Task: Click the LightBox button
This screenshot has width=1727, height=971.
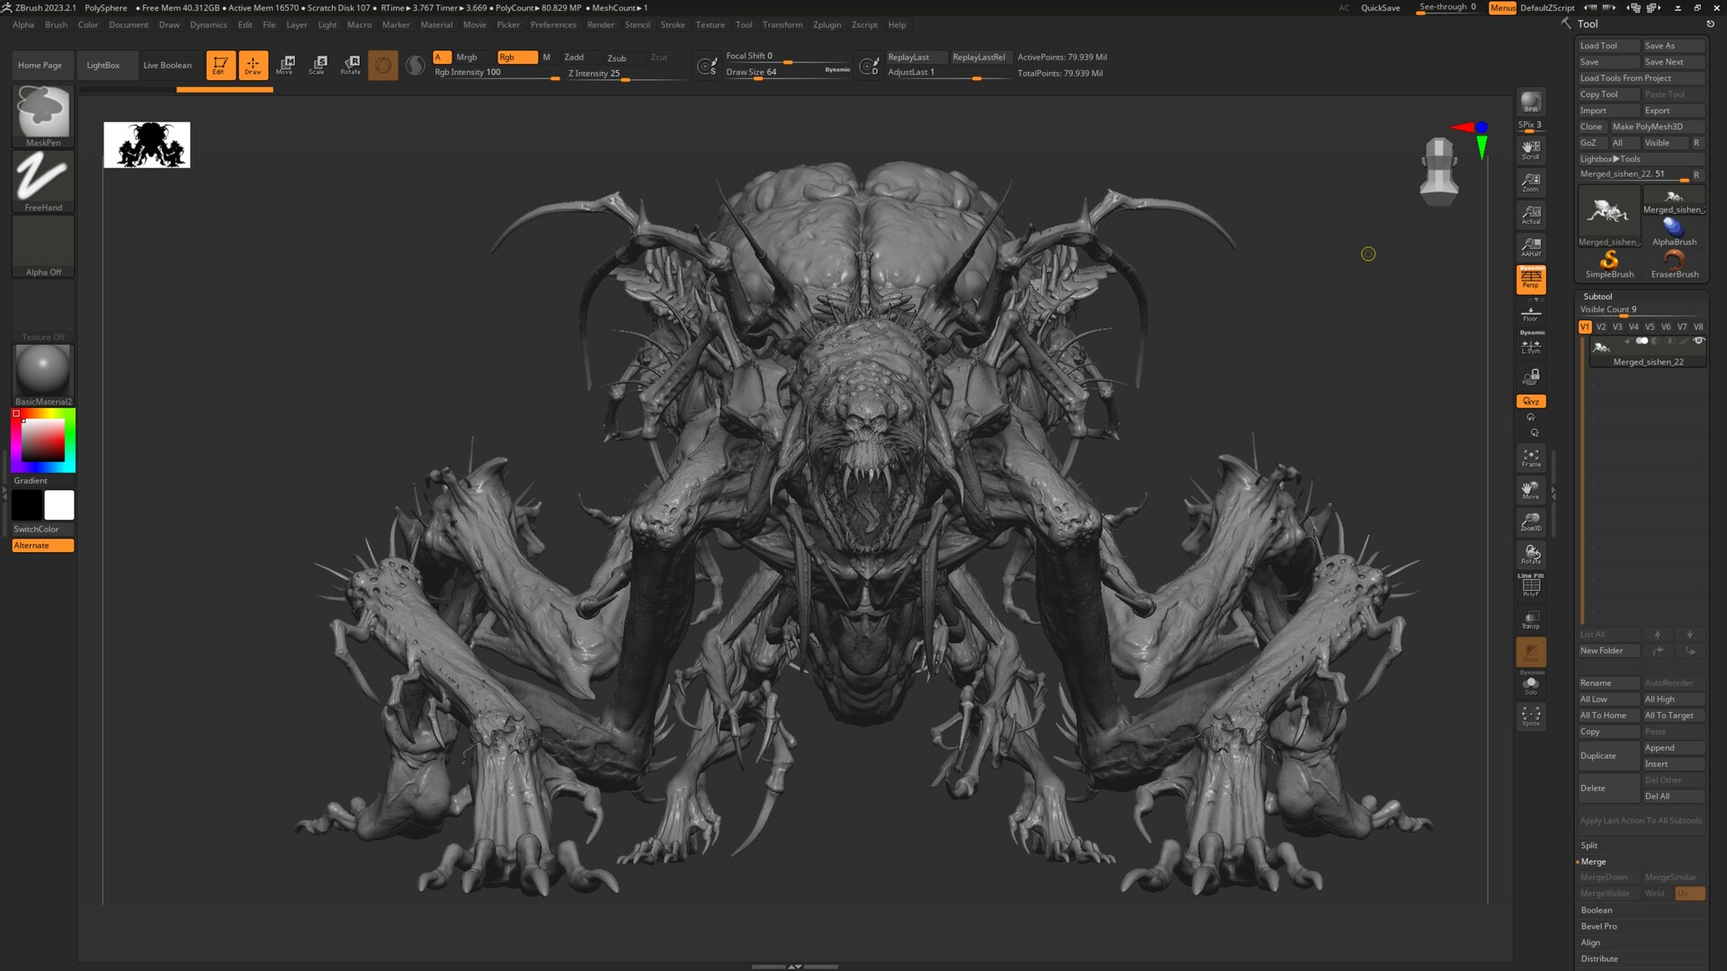Action: 103,65
